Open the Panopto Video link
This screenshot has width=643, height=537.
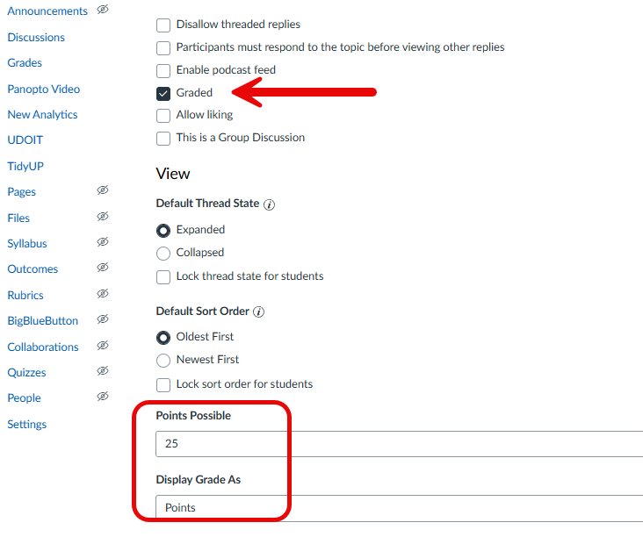click(43, 89)
